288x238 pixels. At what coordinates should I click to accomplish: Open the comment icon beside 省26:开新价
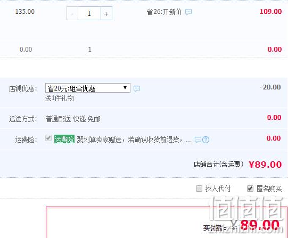(x=188, y=12)
